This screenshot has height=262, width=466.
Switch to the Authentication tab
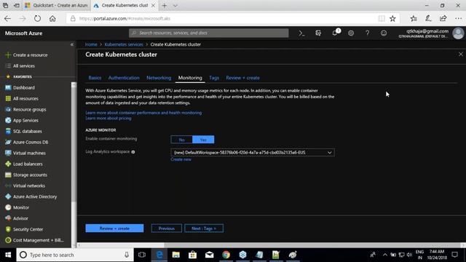(124, 78)
